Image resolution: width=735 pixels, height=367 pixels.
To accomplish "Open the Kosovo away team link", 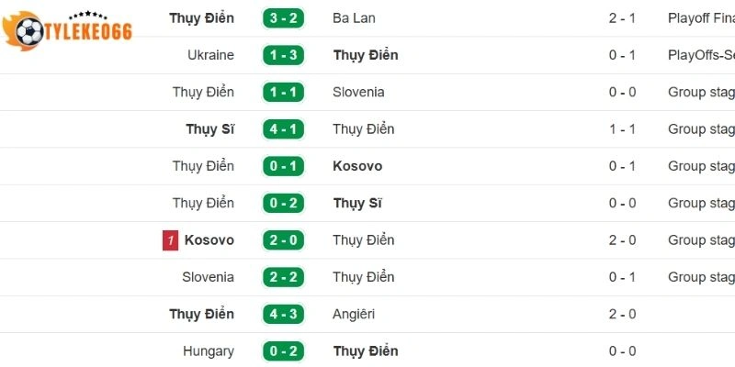I will [x=357, y=166].
